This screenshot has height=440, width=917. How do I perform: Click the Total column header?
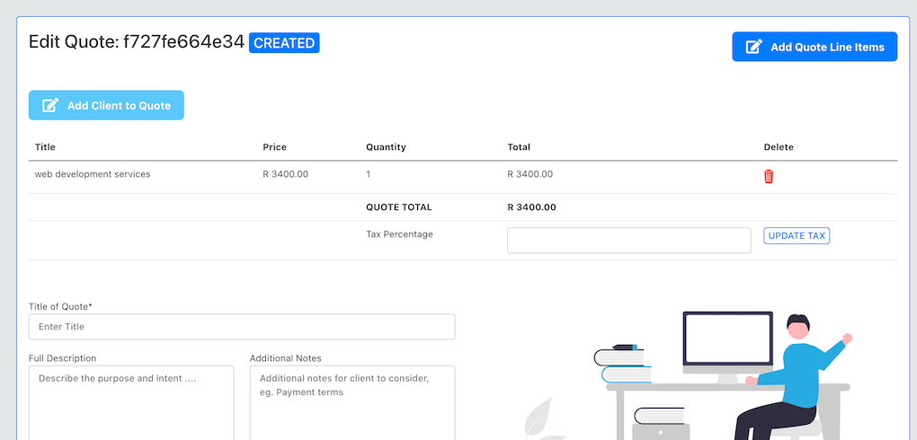pyautogui.click(x=519, y=147)
